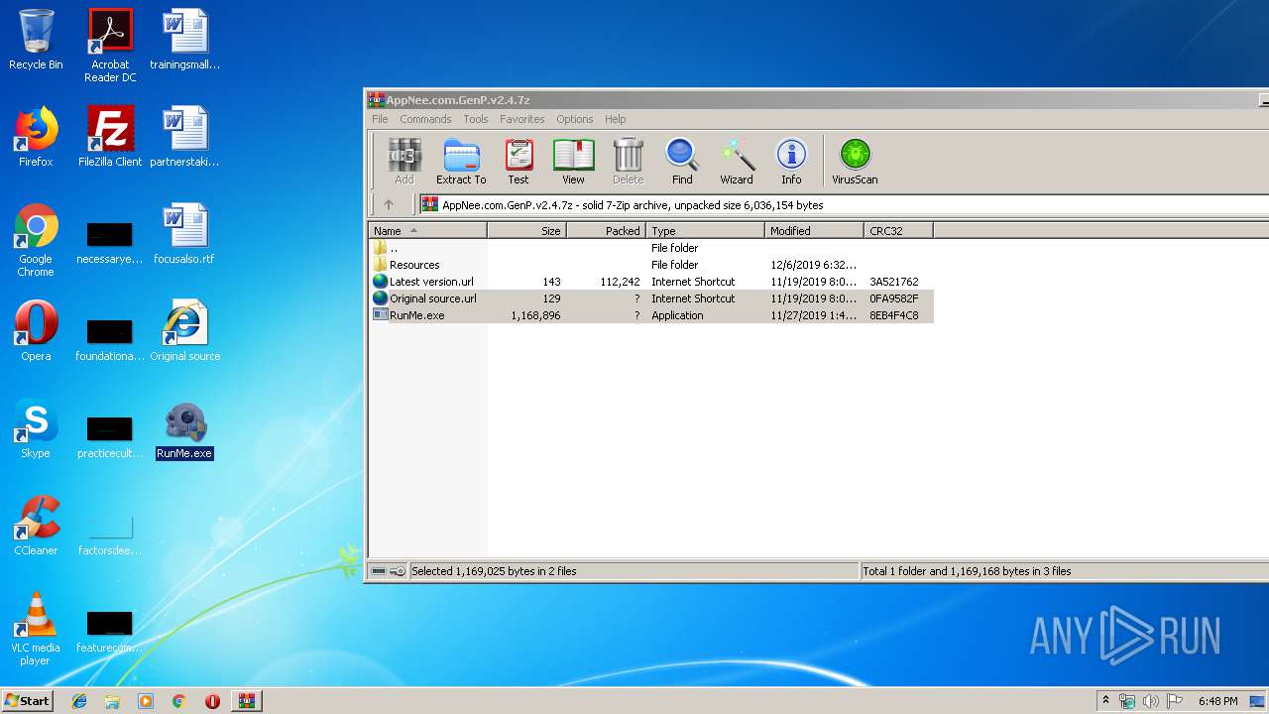Open the File menu

tap(380, 119)
